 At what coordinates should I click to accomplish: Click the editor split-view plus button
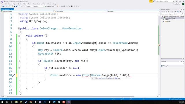159,13
